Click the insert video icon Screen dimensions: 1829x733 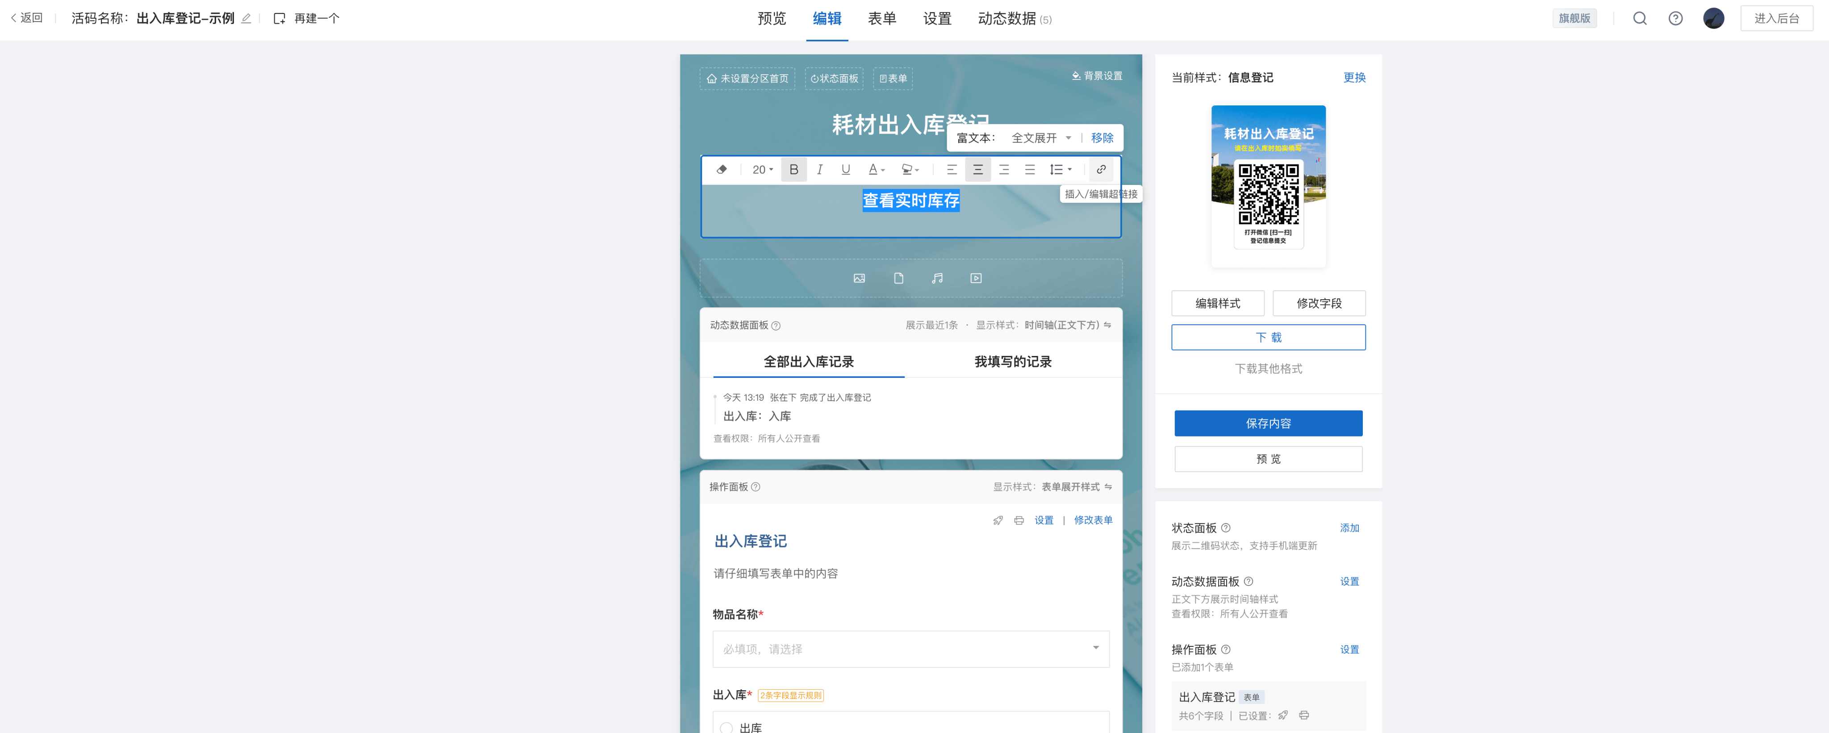[976, 278]
